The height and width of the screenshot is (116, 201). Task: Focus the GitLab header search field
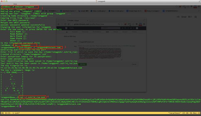(x=110, y=28)
